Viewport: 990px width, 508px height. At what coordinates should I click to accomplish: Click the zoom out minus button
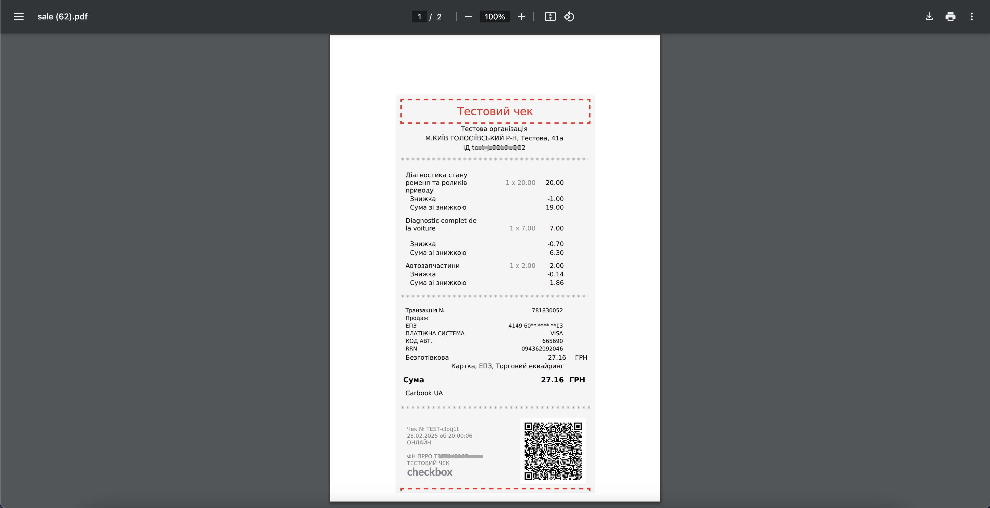(468, 16)
